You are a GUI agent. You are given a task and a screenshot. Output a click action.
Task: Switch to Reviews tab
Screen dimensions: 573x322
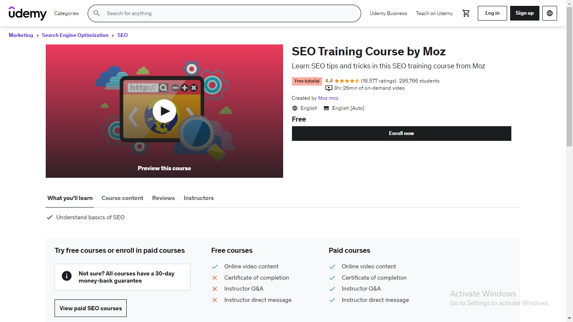click(x=164, y=198)
